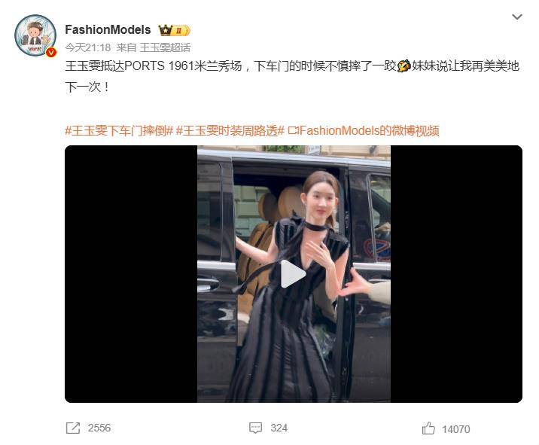Image resolution: width=539 pixels, height=445 pixels.
Task: Play the Weibo video
Action: click(294, 274)
